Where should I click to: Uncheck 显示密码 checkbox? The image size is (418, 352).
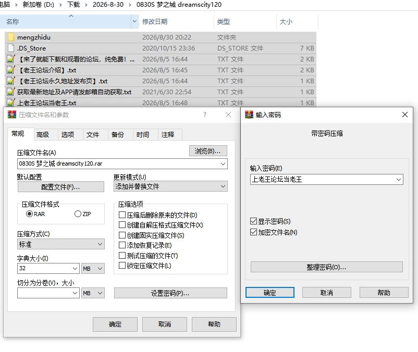point(253,221)
